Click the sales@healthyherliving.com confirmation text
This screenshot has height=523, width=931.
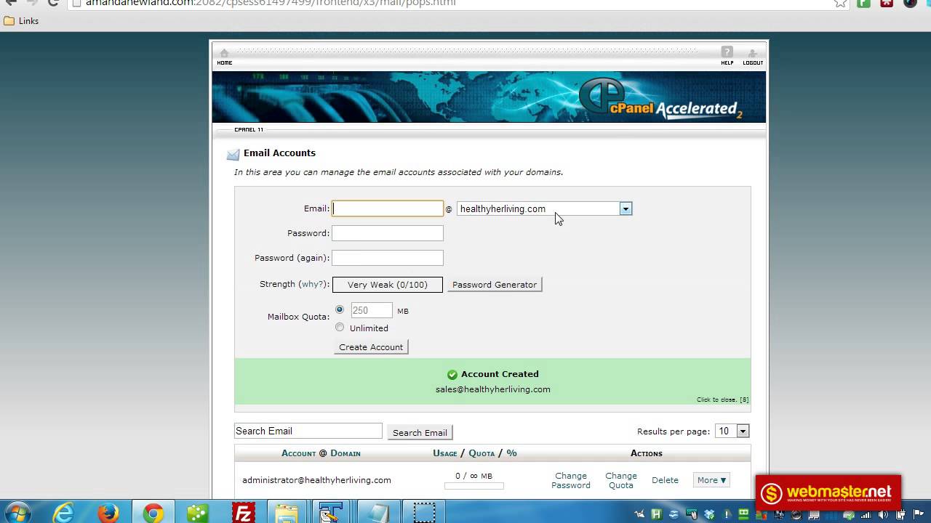[x=493, y=389]
